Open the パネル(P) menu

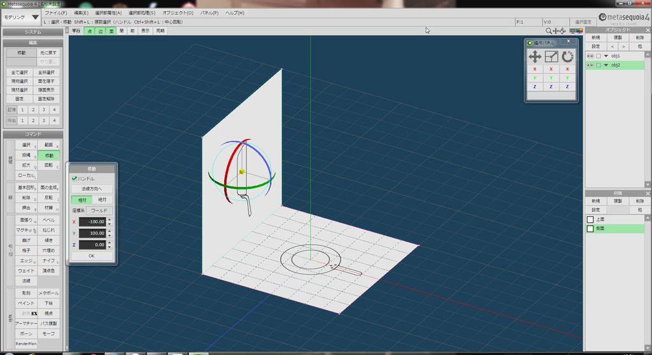[x=209, y=13]
